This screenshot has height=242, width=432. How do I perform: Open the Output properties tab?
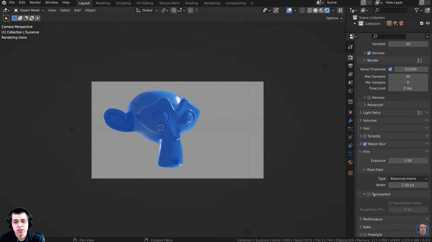(350, 66)
